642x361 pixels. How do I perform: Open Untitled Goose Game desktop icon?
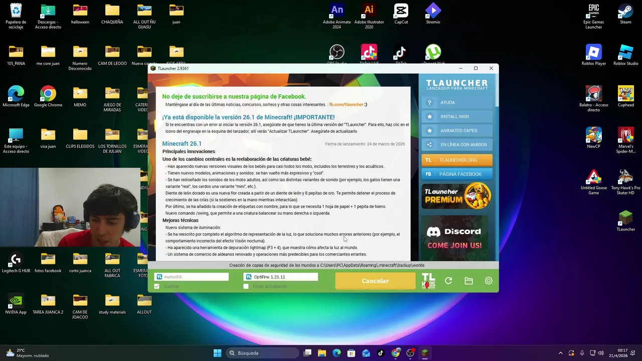coord(594,182)
